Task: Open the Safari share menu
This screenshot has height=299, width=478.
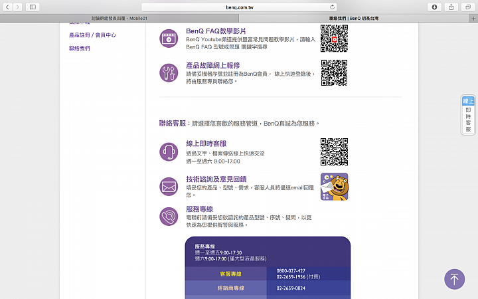Action: coord(451,7)
